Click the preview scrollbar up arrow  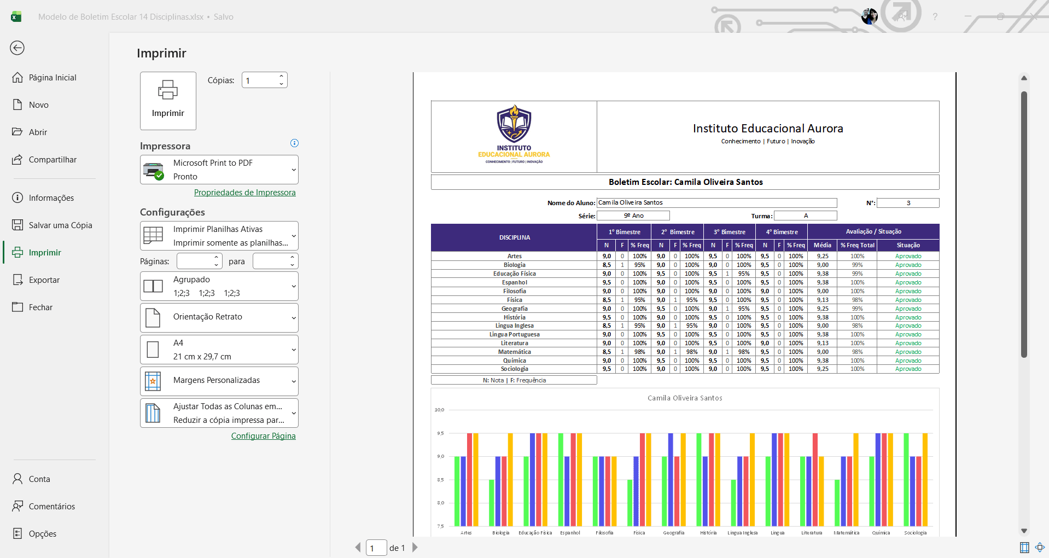(1024, 78)
